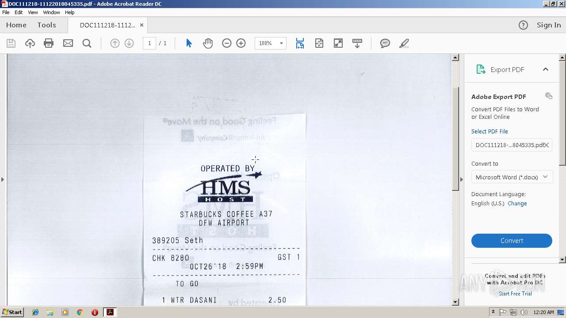Click Sign In
This screenshot has height=318, width=566.
[549, 25]
